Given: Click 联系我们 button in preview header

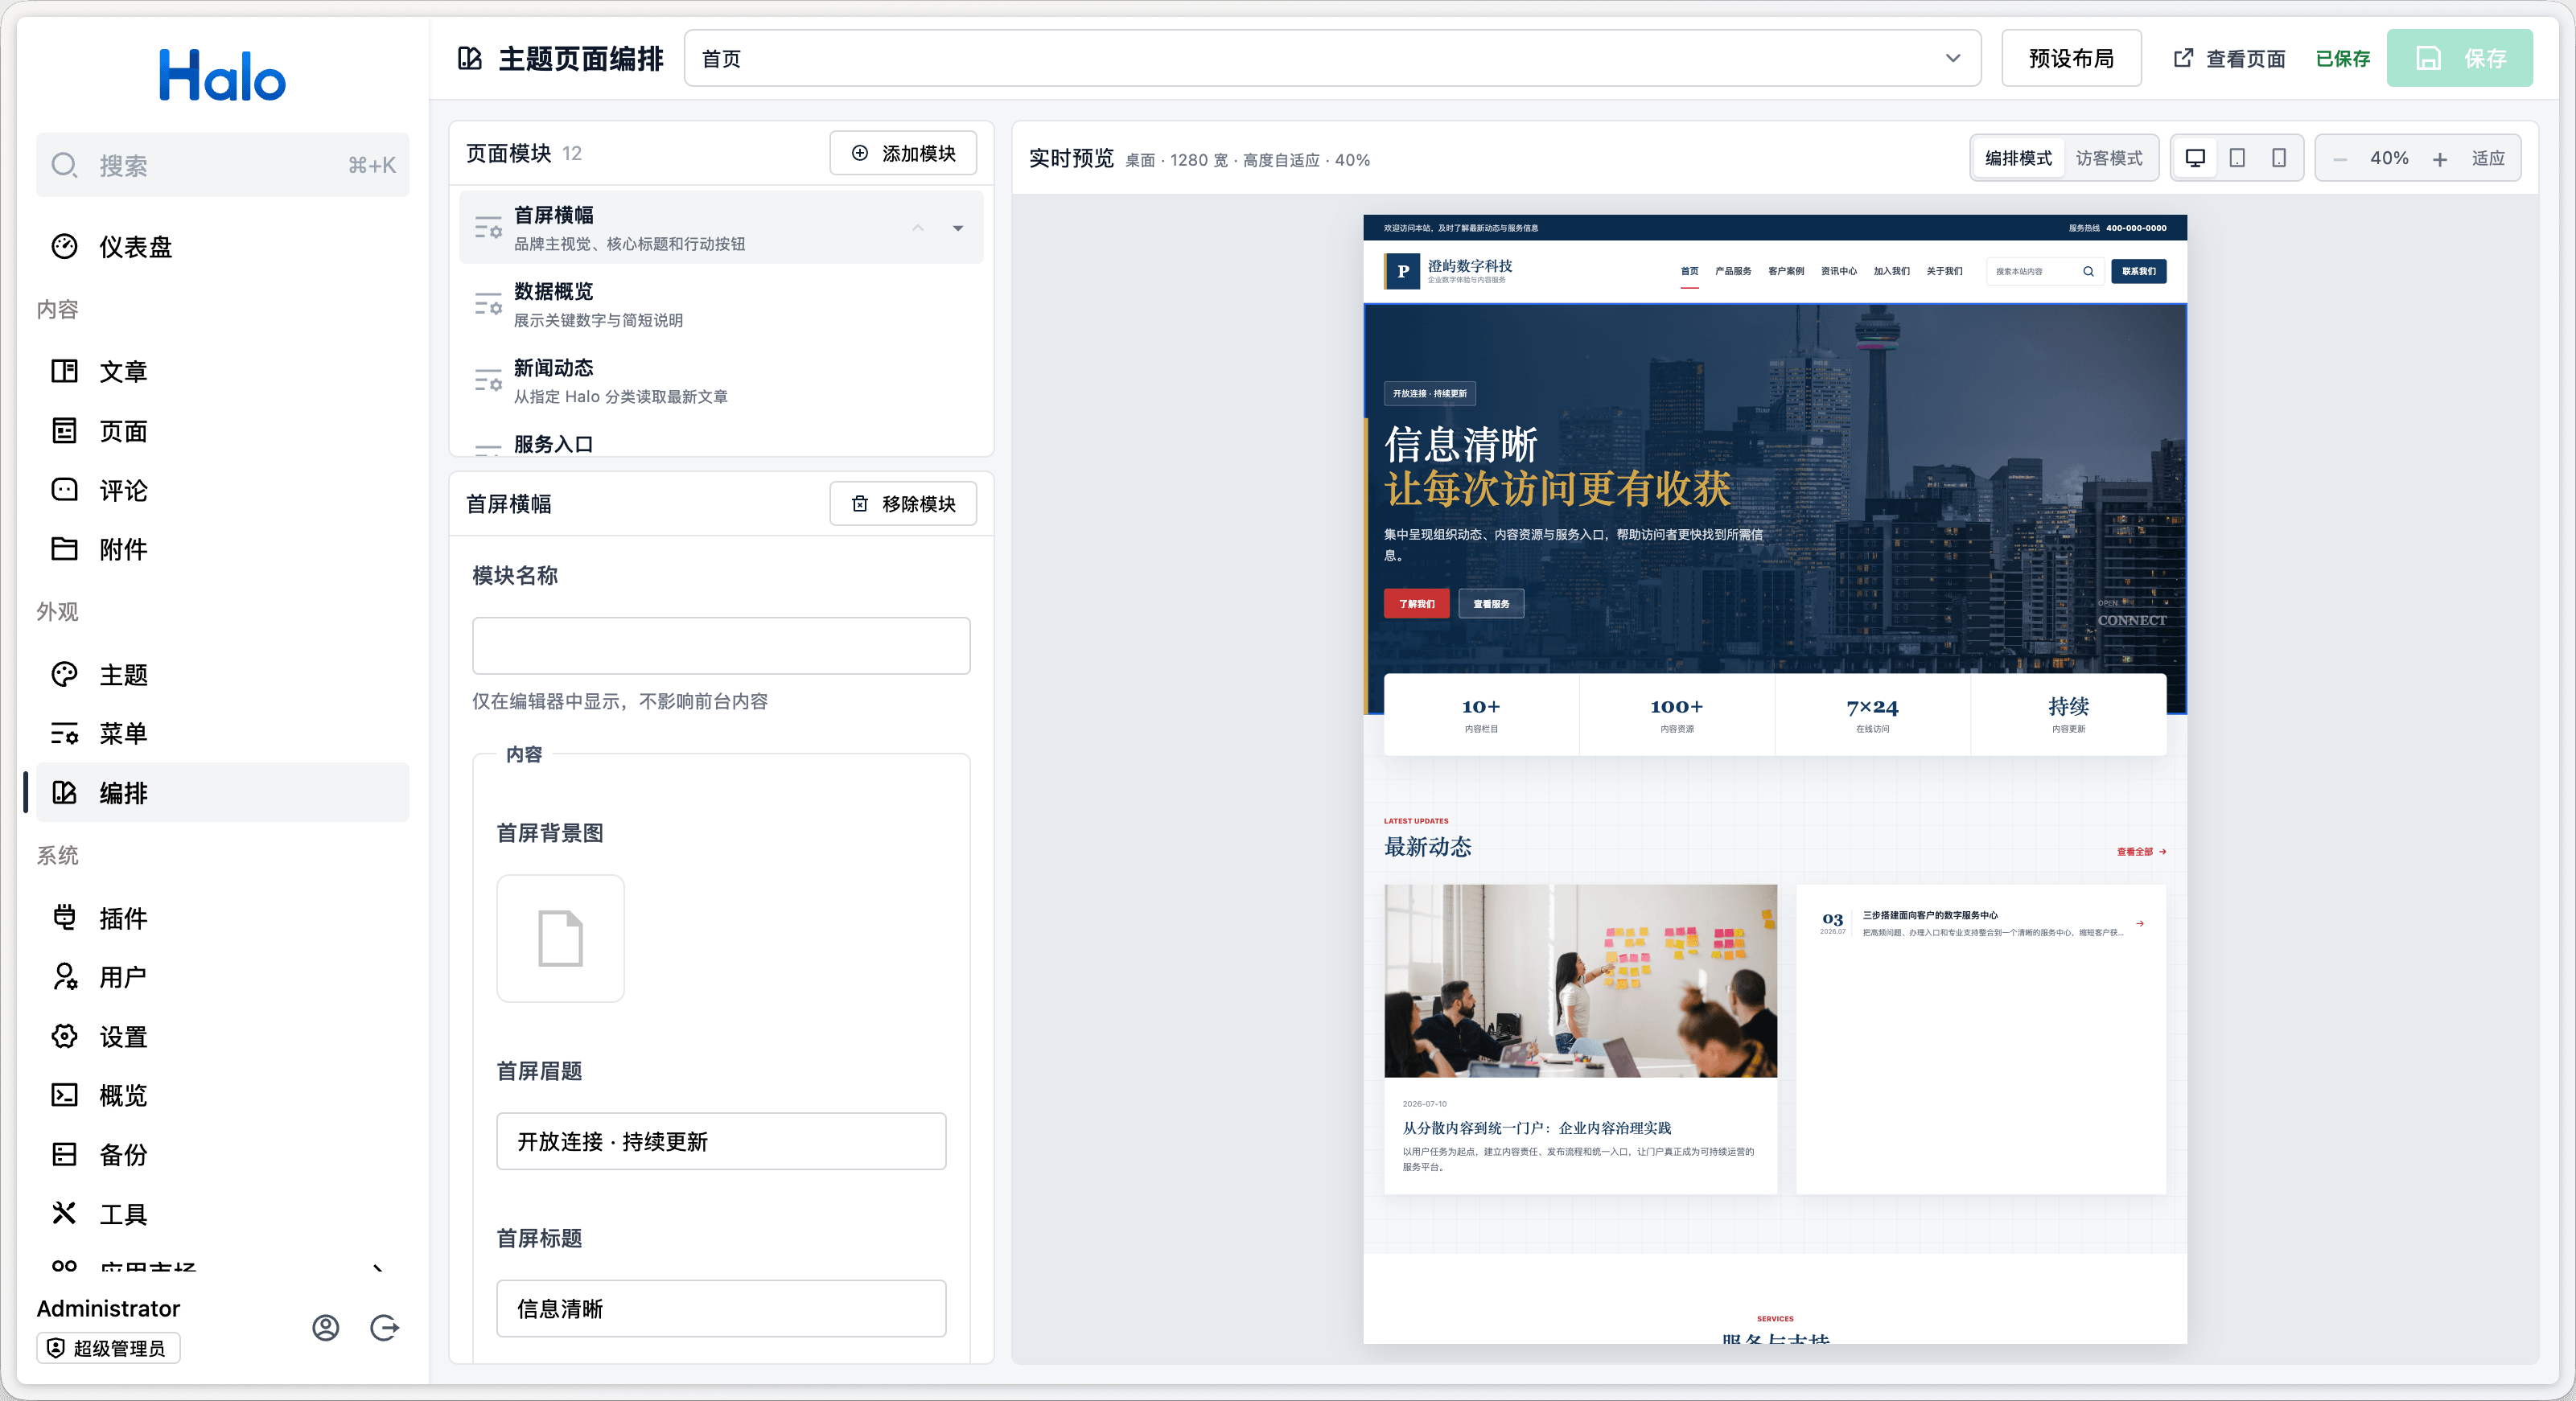Looking at the screenshot, I should [2139, 271].
